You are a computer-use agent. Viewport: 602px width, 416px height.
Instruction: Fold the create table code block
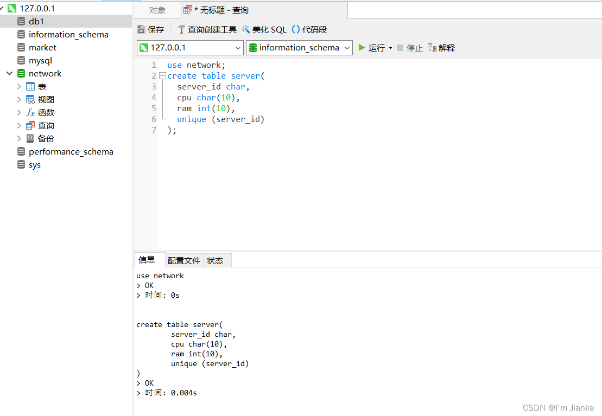pos(162,75)
